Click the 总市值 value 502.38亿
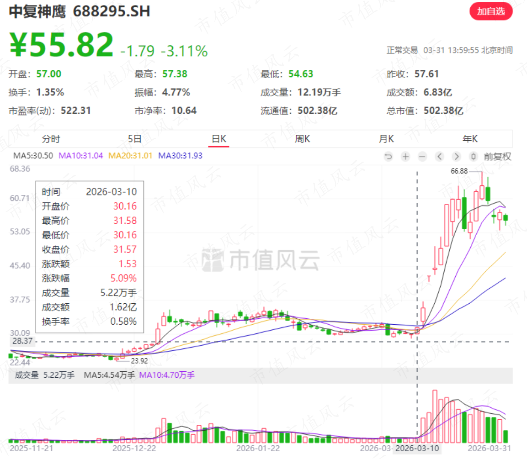 click(x=443, y=111)
